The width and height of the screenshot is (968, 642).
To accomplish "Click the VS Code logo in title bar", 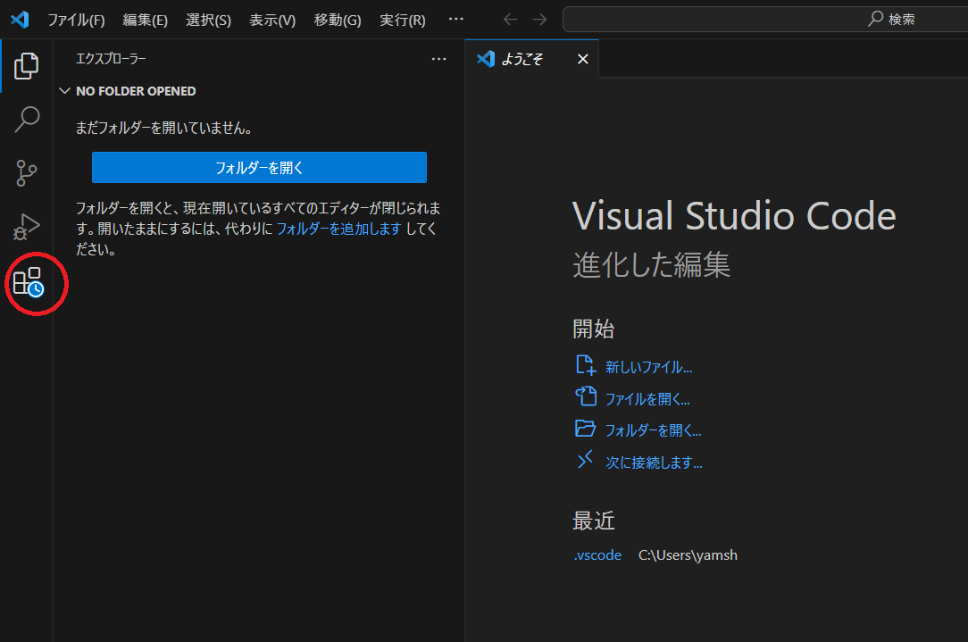I will coord(20,20).
